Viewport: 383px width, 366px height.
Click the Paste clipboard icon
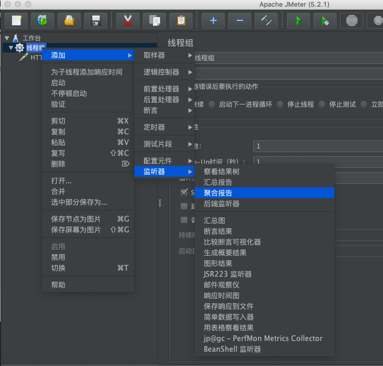click(181, 20)
